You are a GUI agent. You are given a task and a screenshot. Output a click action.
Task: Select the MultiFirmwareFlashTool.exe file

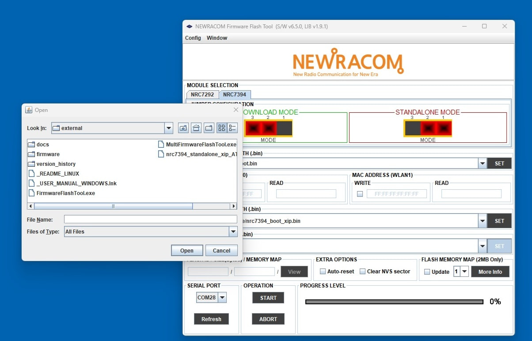(x=201, y=145)
